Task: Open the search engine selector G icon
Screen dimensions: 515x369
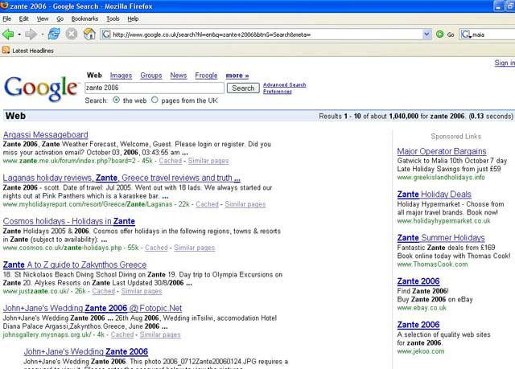Action: click(466, 34)
